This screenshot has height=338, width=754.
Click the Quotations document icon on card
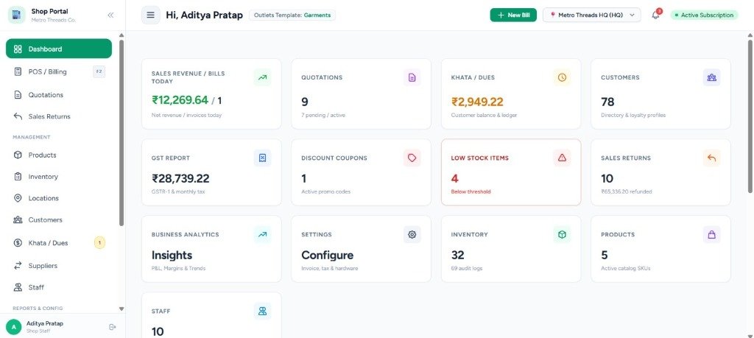[x=412, y=77]
